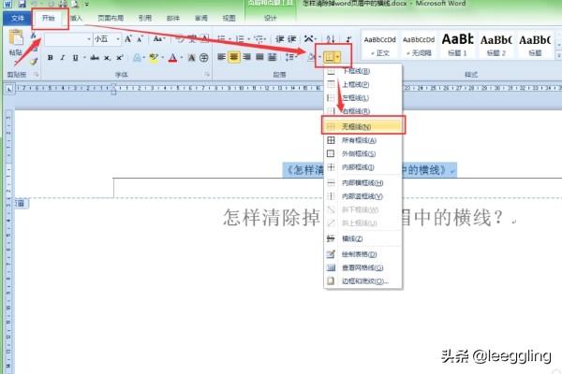The image size is (562, 374).
Task: Click the ruler tab selector box
Action: (x=9, y=89)
